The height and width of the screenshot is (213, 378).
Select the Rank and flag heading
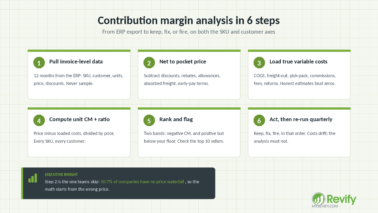coord(176,120)
